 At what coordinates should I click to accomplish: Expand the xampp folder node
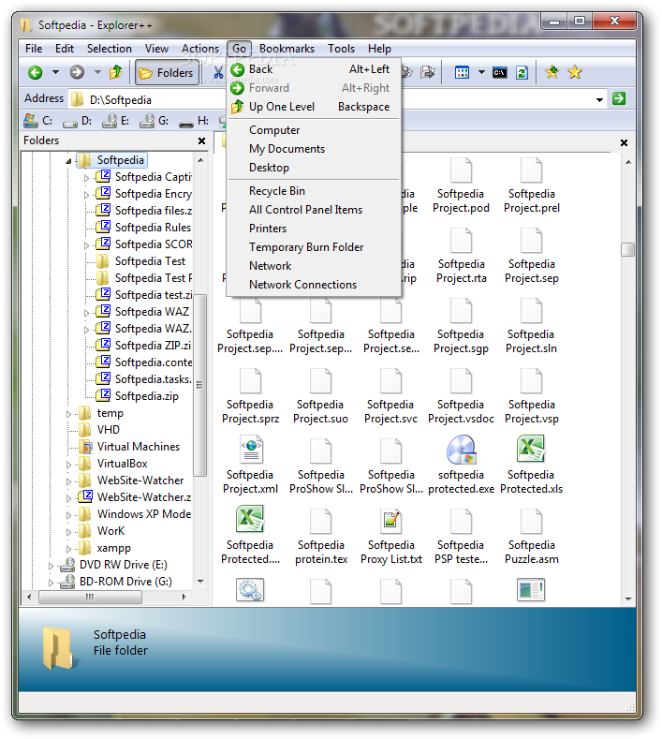click(x=68, y=549)
